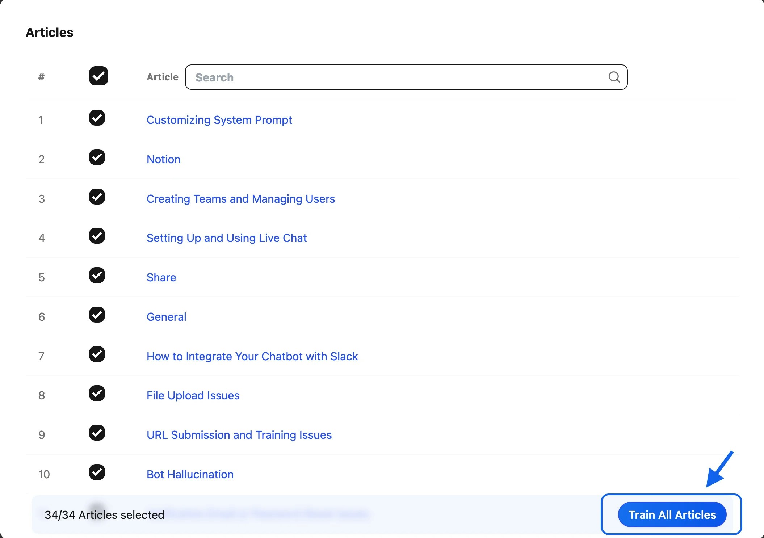Screen dimensions: 764x538
Task: Open the Customizing System Prompt article
Action: coord(219,120)
